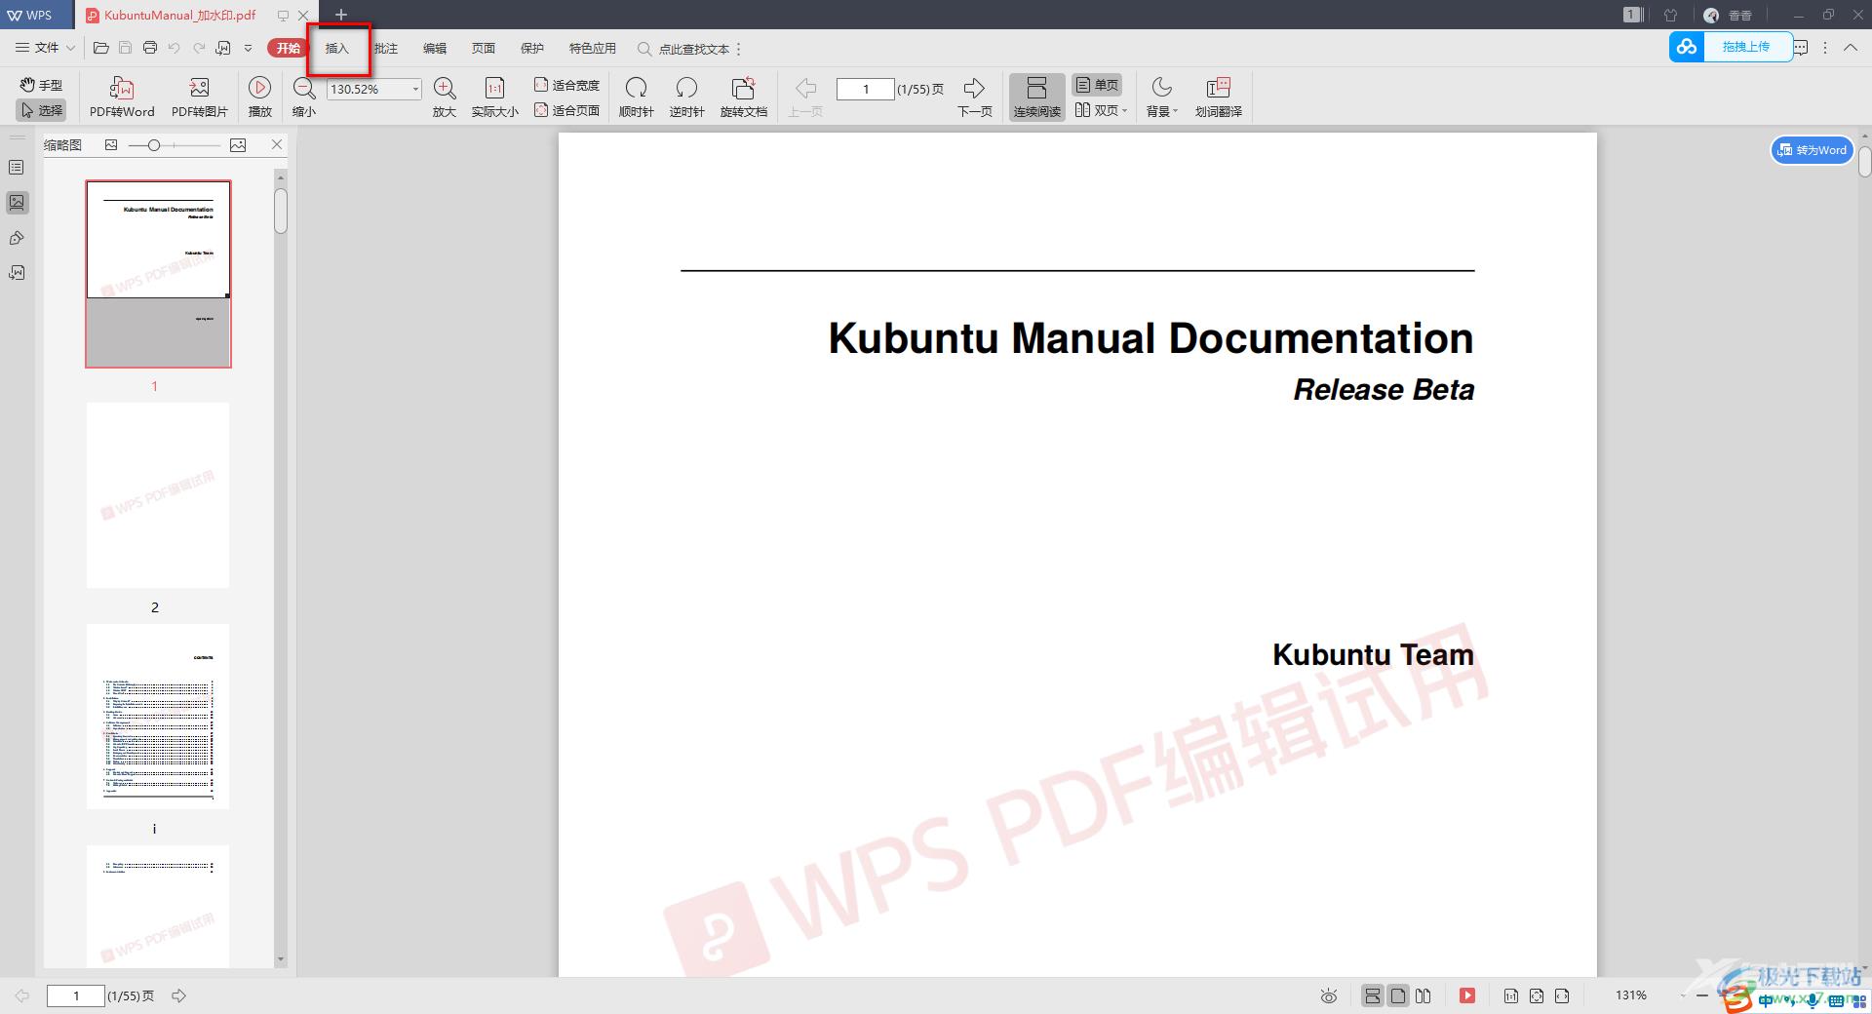
Task: Open a new tab with plus button
Action: pos(341,15)
